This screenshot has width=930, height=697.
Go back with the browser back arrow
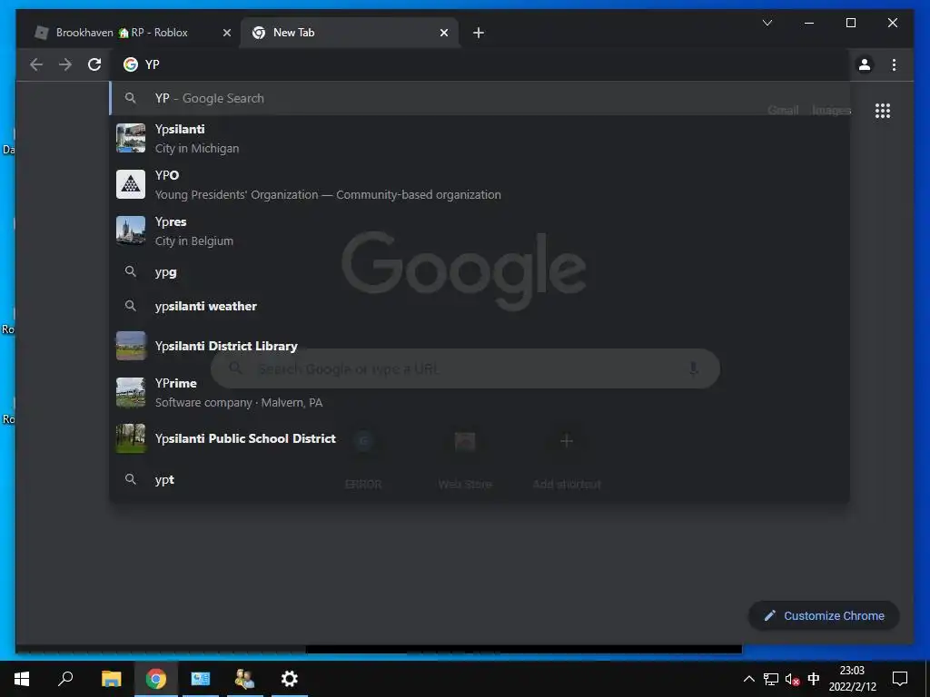[36, 64]
